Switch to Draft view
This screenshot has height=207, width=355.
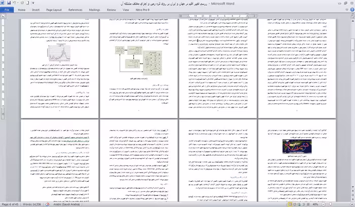(x=308, y=204)
